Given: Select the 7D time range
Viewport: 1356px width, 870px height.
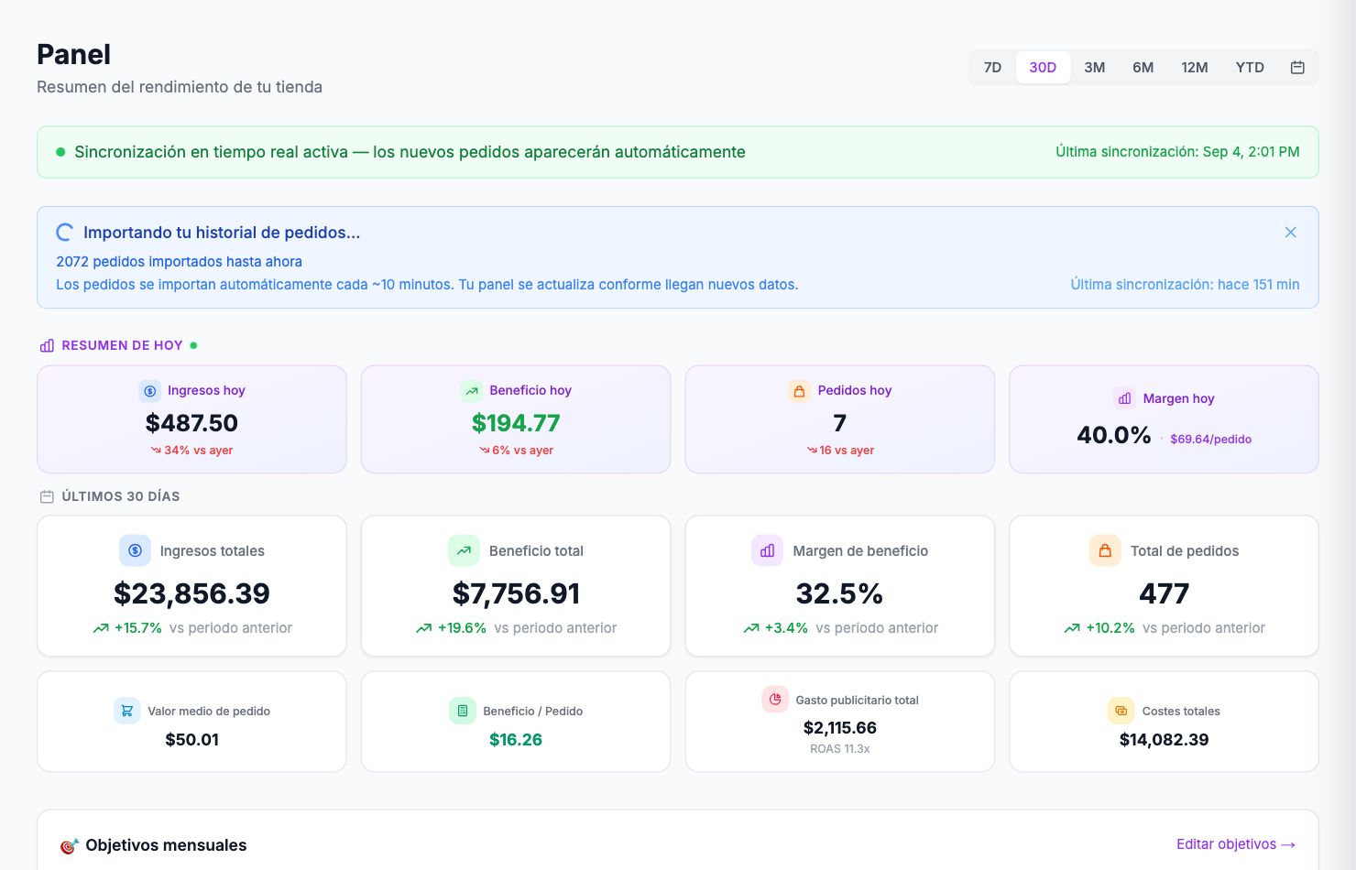Looking at the screenshot, I should 992,67.
